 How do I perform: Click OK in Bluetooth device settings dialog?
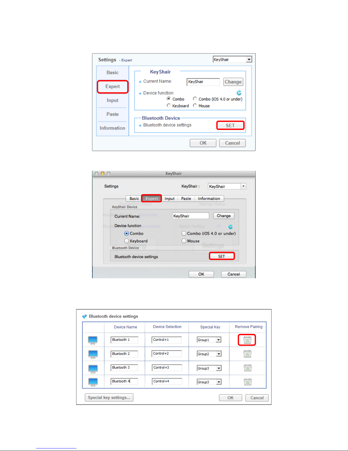click(230, 398)
